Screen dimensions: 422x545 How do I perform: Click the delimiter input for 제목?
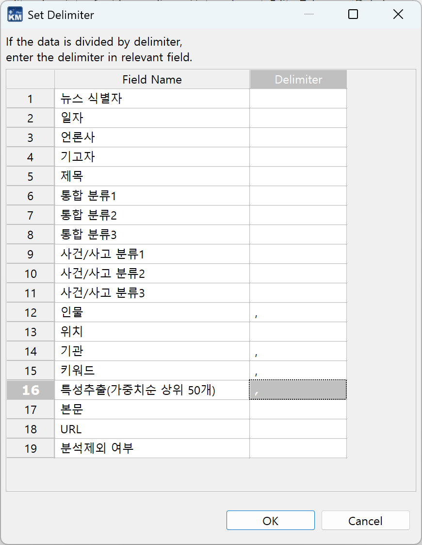coord(298,176)
